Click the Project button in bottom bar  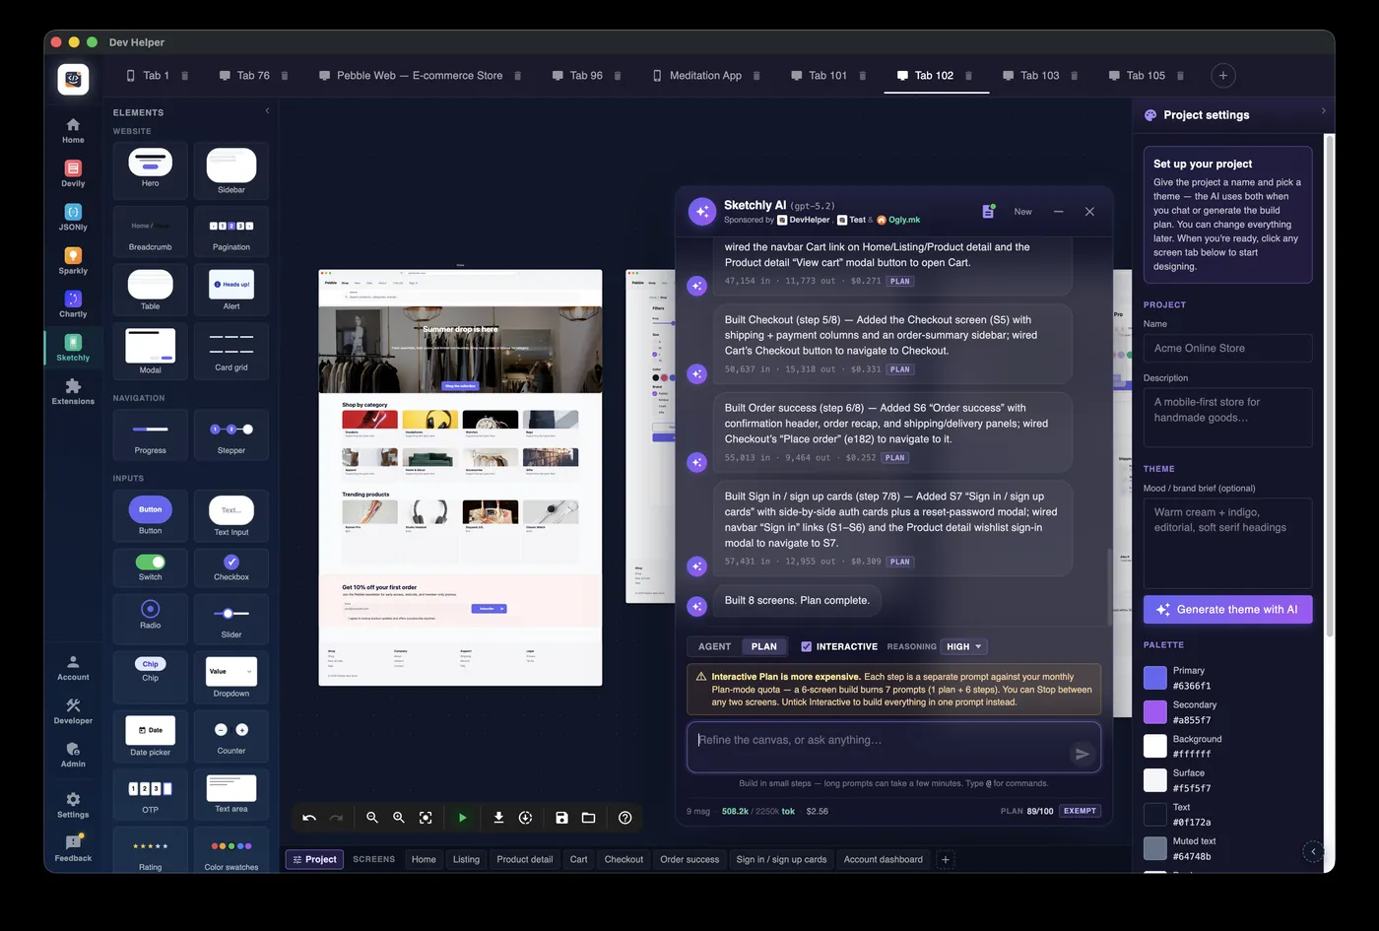(x=315, y=859)
